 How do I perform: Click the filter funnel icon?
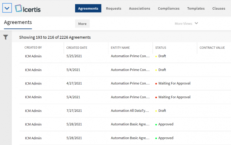(5, 37)
